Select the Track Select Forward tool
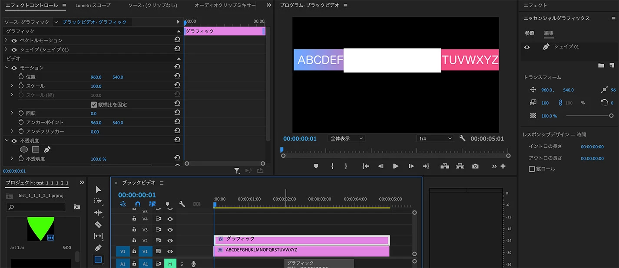The width and height of the screenshot is (619, 268). (x=98, y=201)
